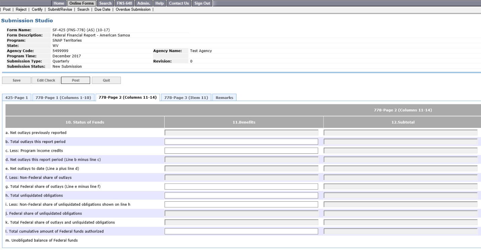The image size is (481, 250).
Task: Switch to the 425-Page 1 tab
Action: pyautogui.click(x=17, y=97)
